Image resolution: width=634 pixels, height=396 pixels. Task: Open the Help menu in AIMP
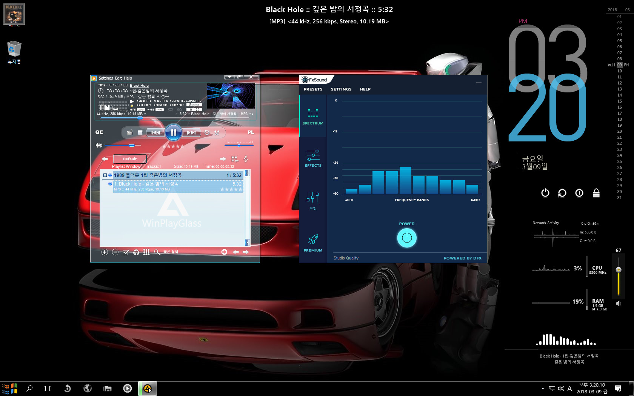128,78
